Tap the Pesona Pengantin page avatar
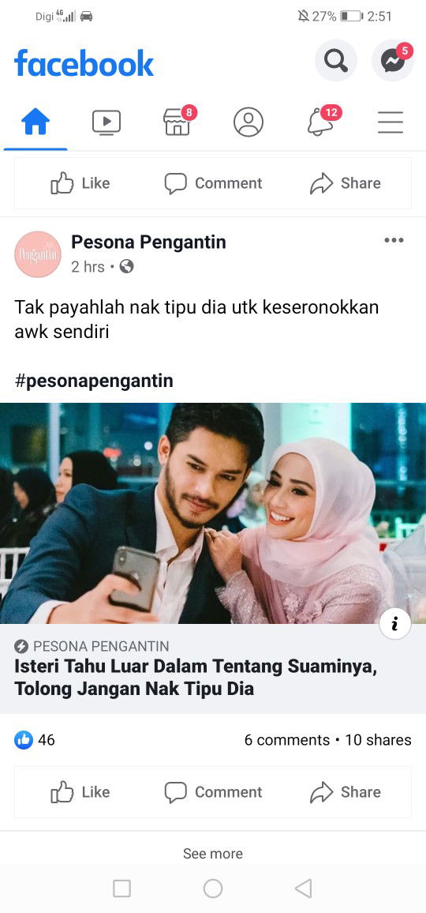 point(38,254)
